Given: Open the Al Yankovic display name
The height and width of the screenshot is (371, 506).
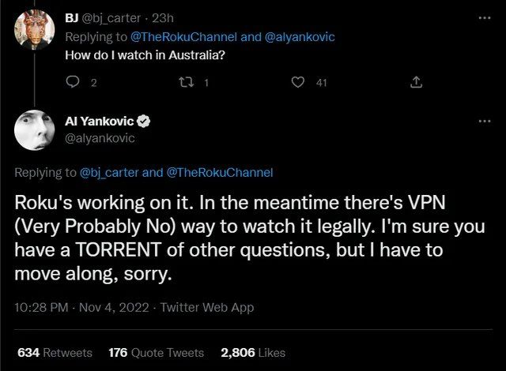Looking at the screenshot, I should click(x=100, y=122).
